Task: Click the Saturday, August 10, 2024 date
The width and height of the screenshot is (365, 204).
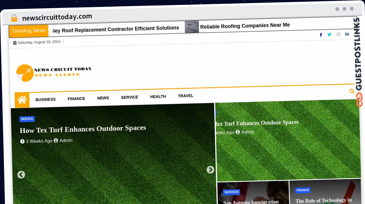Action: (39, 42)
